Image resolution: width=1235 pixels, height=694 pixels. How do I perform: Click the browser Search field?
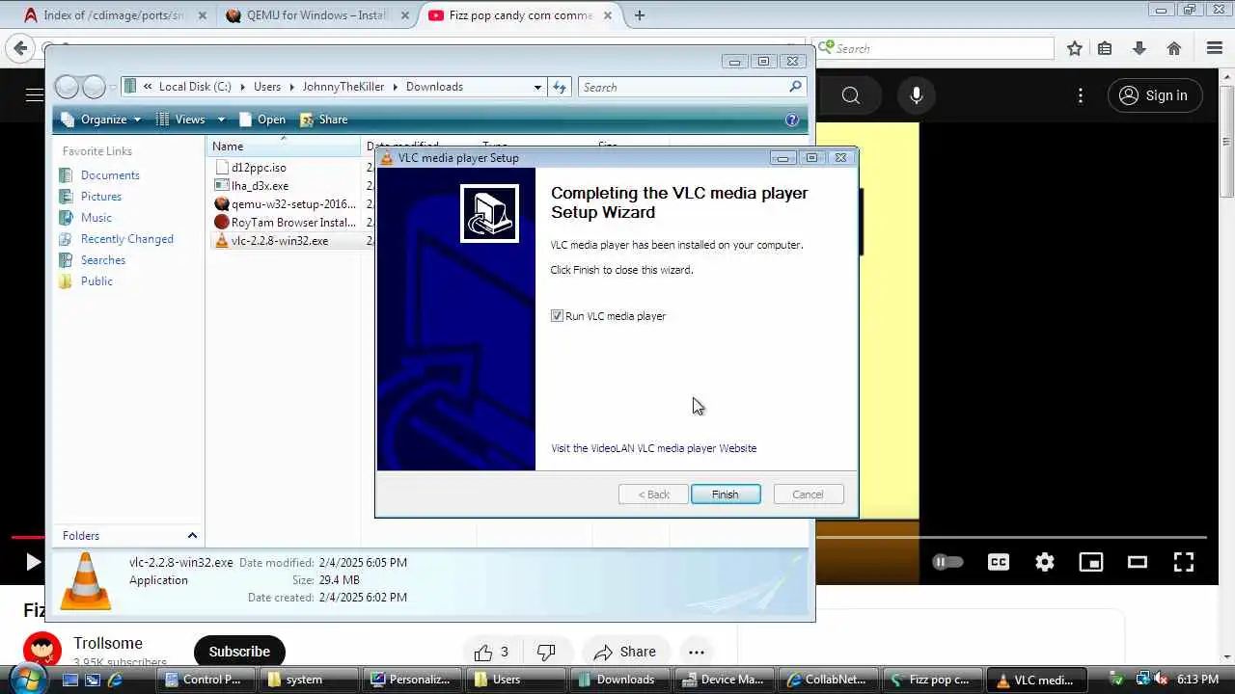coord(934,48)
